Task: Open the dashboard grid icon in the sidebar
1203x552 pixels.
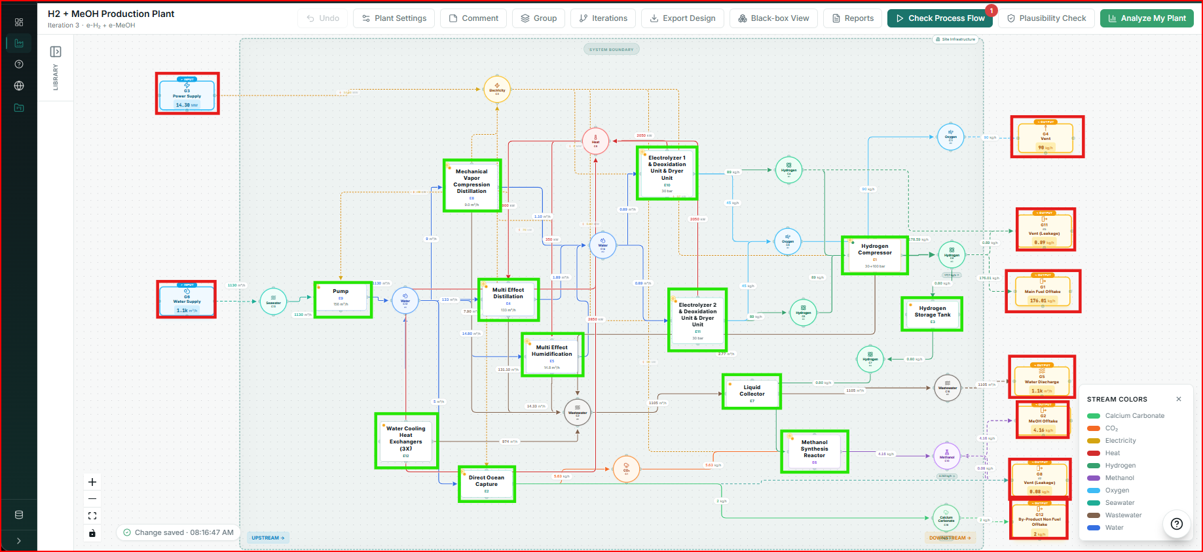Action: tap(19, 22)
